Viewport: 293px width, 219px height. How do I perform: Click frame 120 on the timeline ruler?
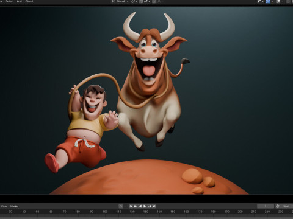click(132, 212)
